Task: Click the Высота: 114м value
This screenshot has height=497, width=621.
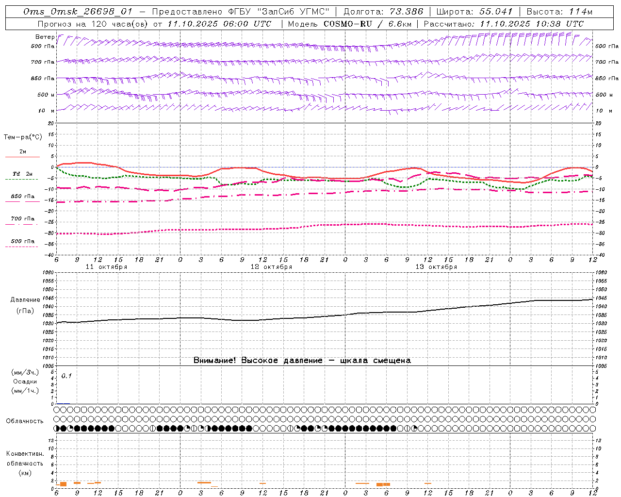Action: [x=559, y=12]
